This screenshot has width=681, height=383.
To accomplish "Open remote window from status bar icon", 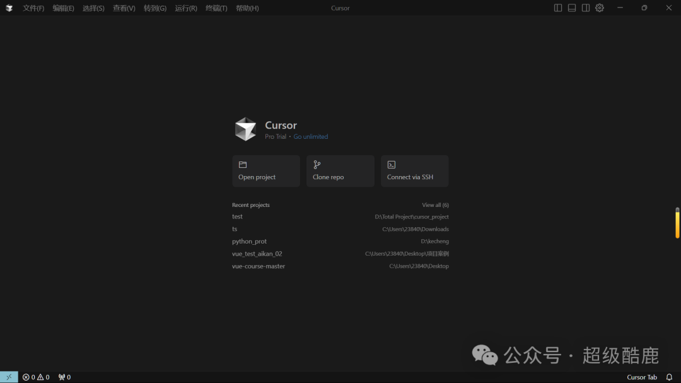I will [x=9, y=377].
